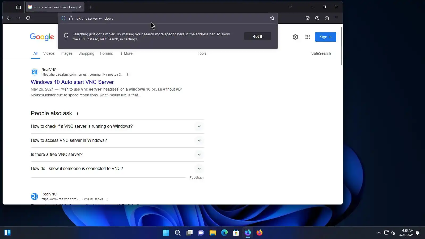This screenshot has height=239, width=425.
Task: Open People also ask options menu
Action: point(78,113)
